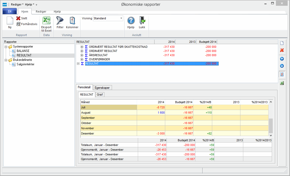Click the red Slett delete icon
The image size is (290, 176).
click(18, 18)
